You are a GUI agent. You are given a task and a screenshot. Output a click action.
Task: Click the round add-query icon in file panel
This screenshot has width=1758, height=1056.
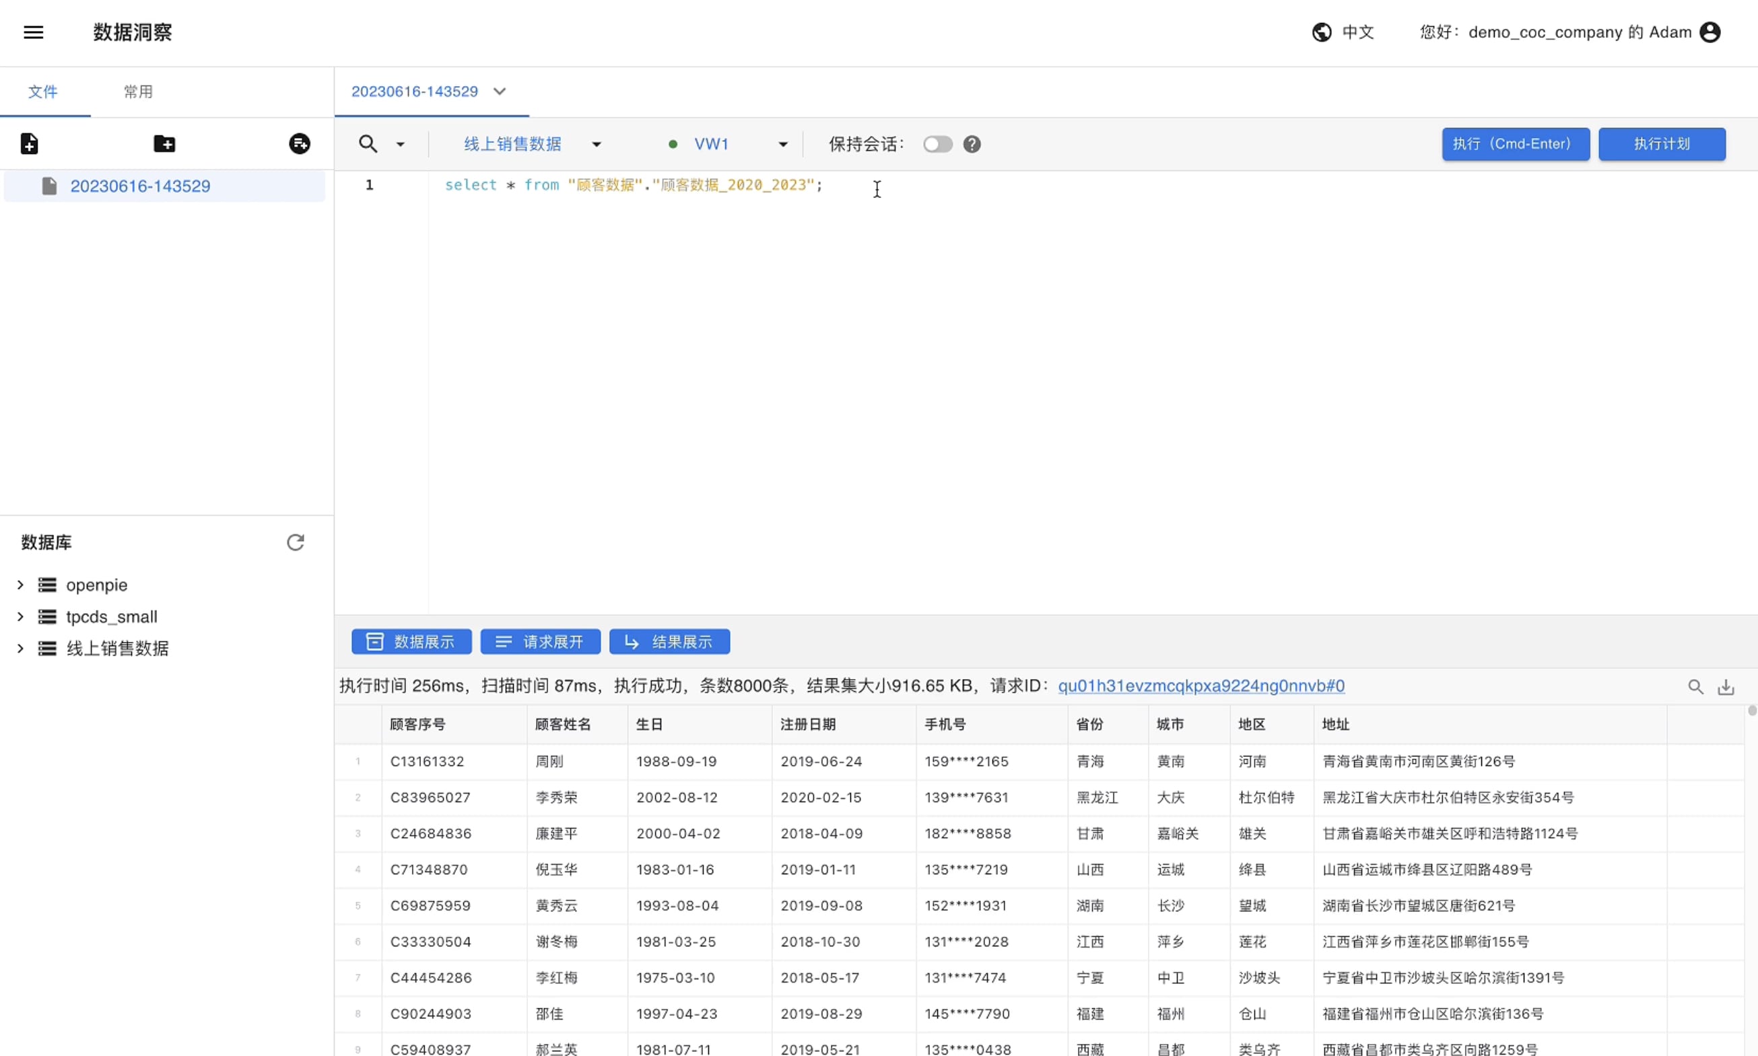(x=300, y=144)
